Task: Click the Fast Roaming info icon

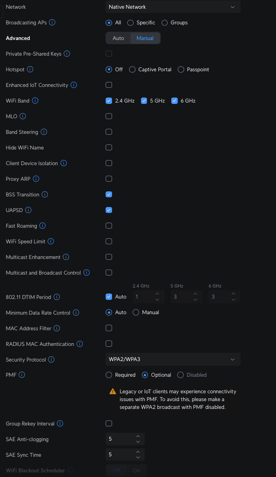Action: 43,226
